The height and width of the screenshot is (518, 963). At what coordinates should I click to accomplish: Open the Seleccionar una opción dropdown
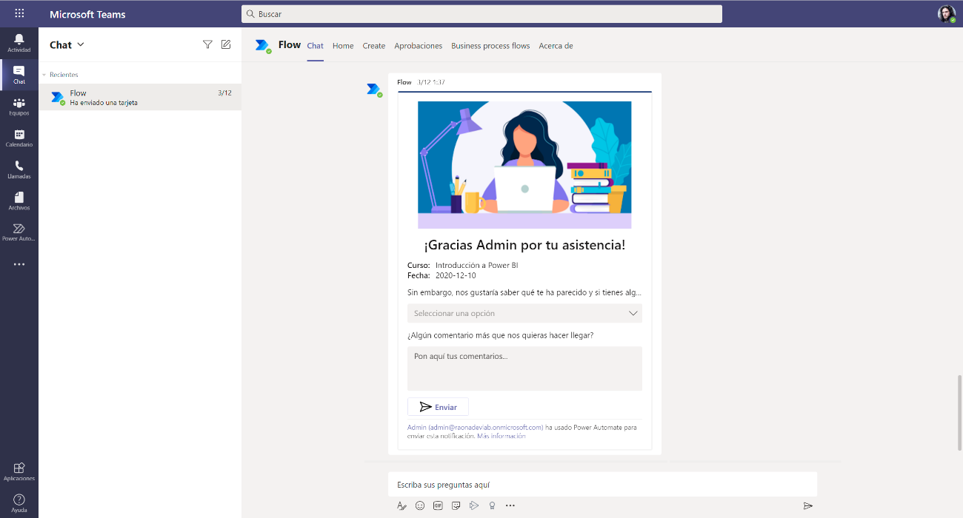coord(524,313)
